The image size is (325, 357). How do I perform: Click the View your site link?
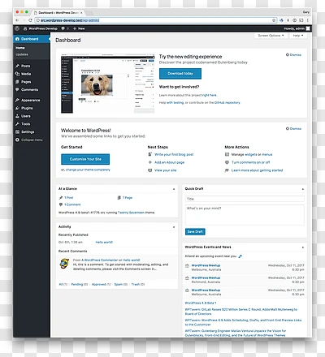(x=166, y=170)
